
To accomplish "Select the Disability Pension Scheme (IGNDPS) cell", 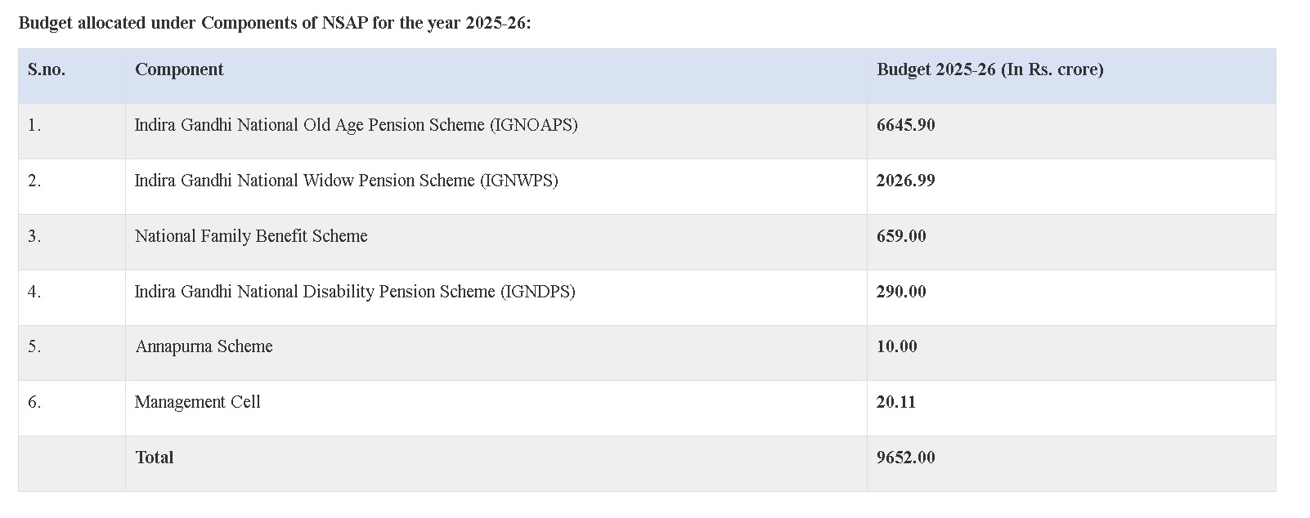I will click(355, 292).
